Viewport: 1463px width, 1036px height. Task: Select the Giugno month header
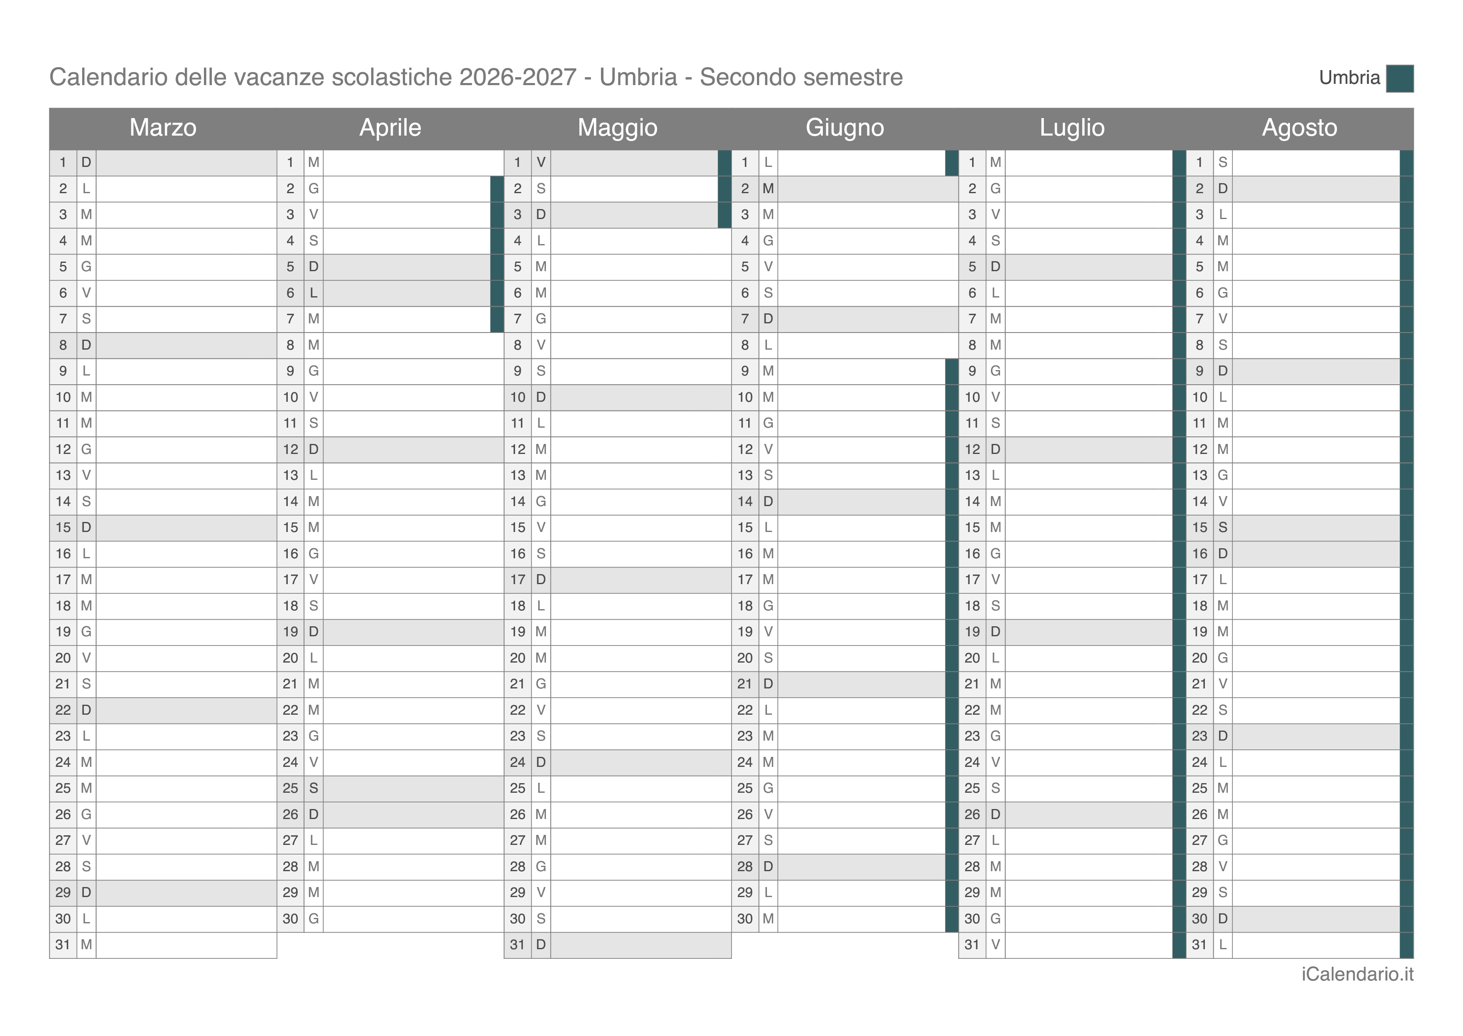point(845,128)
